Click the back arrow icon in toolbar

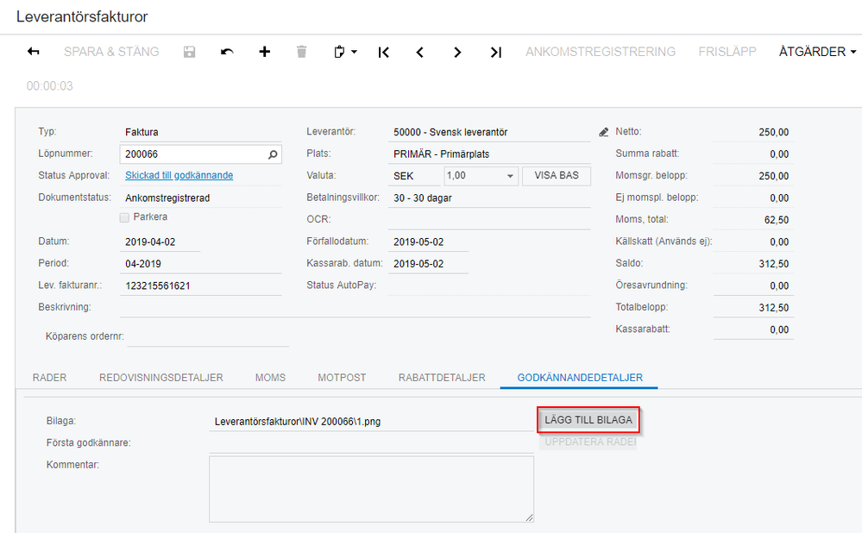[x=33, y=52]
